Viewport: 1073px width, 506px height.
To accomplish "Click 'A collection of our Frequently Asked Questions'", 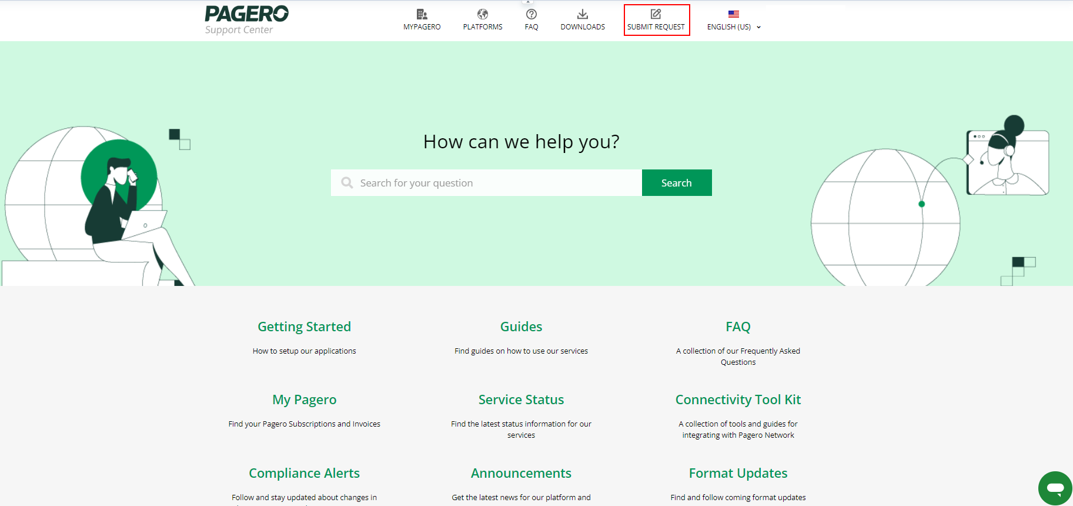I will [x=738, y=357].
